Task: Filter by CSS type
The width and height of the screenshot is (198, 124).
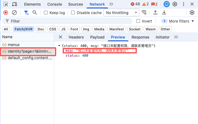Action: (53, 29)
